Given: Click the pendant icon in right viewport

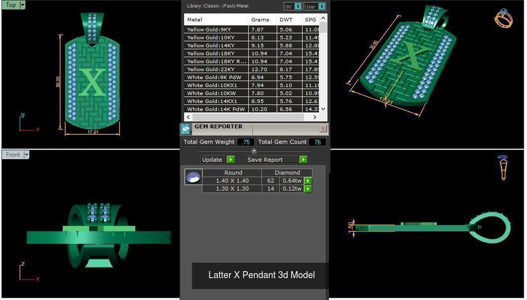Looking at the screenshot, I should 503,167.
